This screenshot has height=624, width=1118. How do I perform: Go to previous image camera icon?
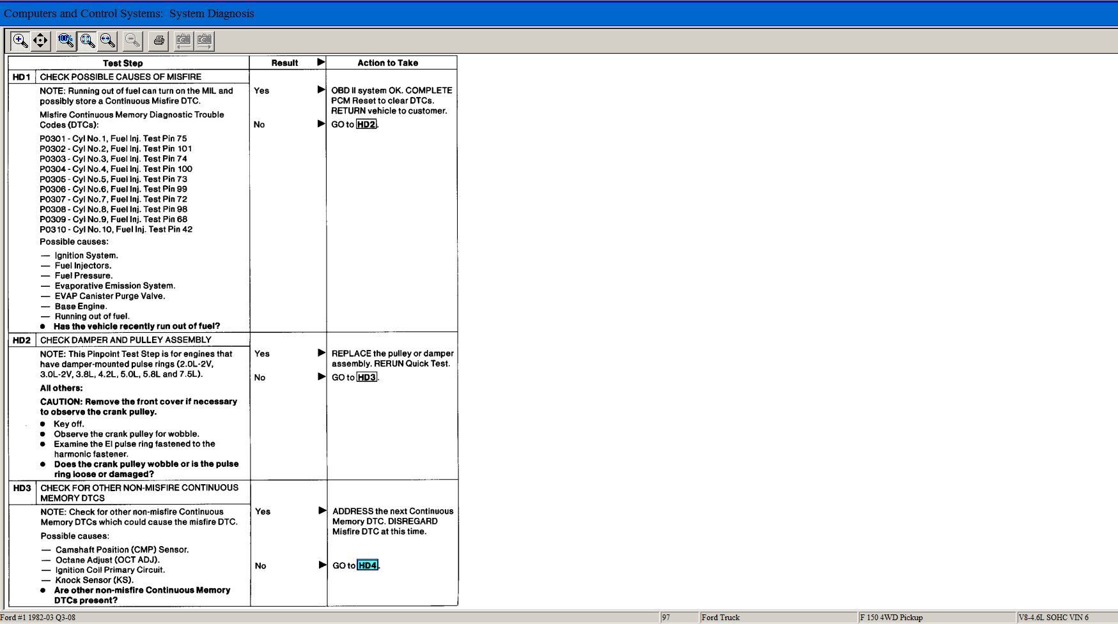pos(183,41)
